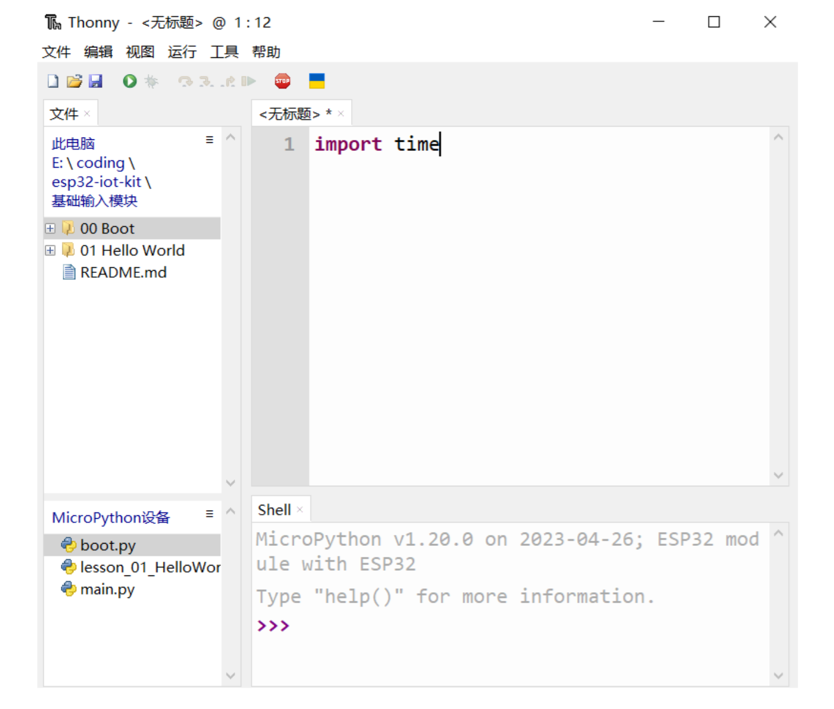The height and width of the screenshot is (709, 834).
Task: Switch to the Shell tab
Action: [x=274, y=509]
